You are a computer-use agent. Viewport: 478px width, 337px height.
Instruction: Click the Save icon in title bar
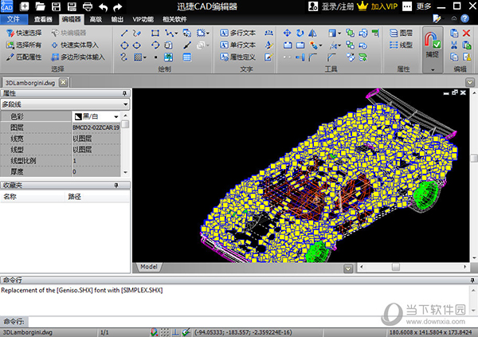point(56,6)
